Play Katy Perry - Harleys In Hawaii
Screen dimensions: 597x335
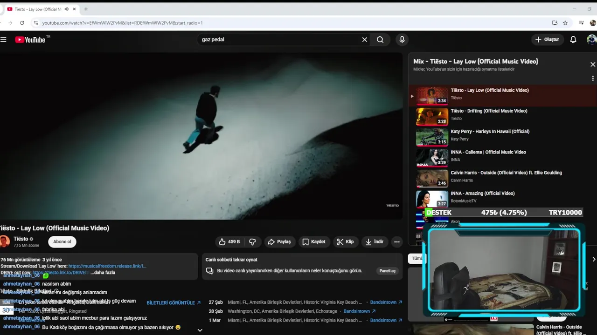coord(502,137)
